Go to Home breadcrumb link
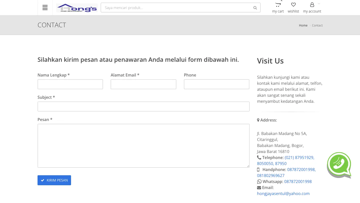This screenshot has width=360, height=203. click(x=303, y=25)
